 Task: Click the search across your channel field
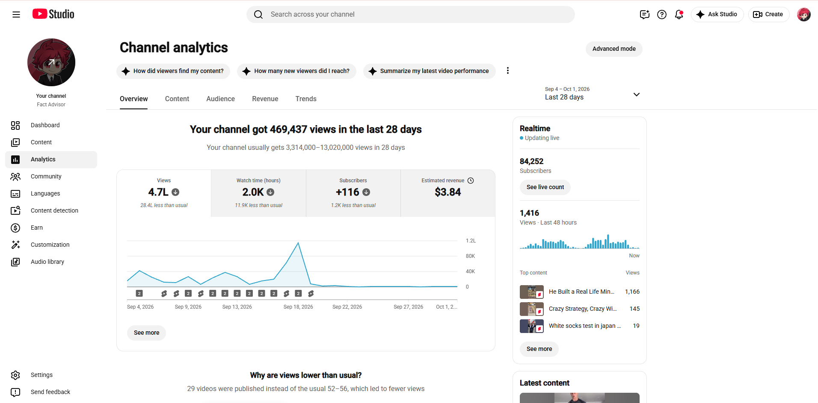click(x=411, y=15)
